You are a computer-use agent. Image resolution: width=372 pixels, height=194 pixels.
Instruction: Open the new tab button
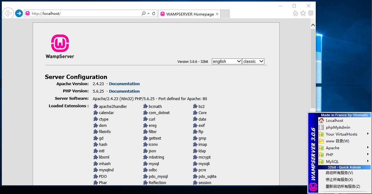coord(225,14)
